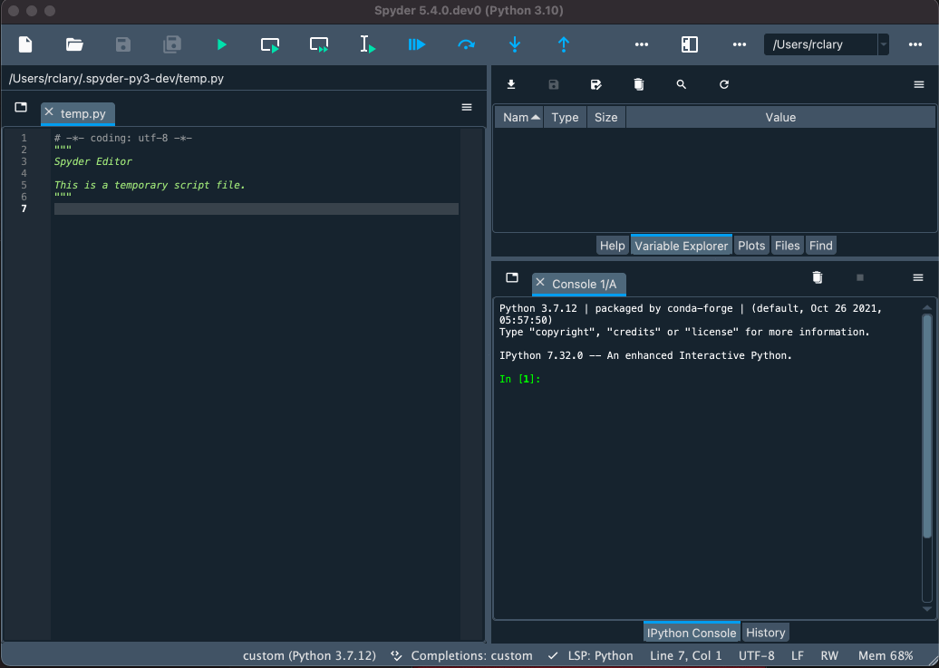The image size is (939, 668).
Task: Click LSP: Python status entry
Action: [590, 656]
